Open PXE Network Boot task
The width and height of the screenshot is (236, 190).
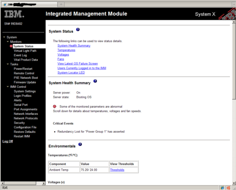click(x=26, y=78)
